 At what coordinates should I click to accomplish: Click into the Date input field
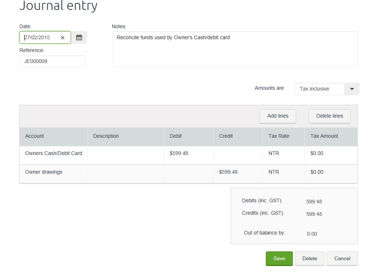40,38
